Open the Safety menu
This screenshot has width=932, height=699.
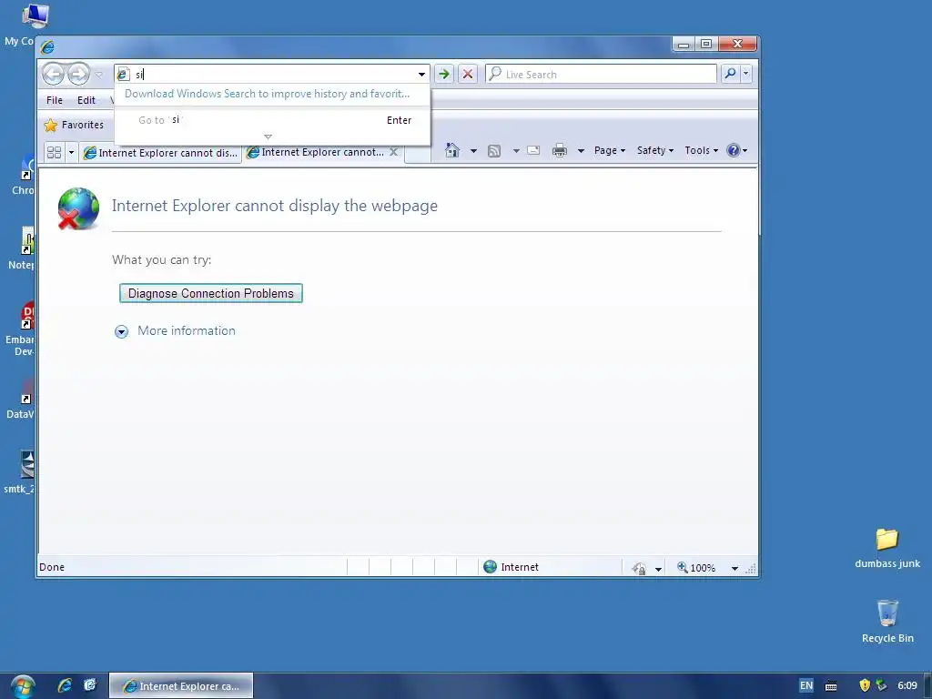click(x=655, y=150)
